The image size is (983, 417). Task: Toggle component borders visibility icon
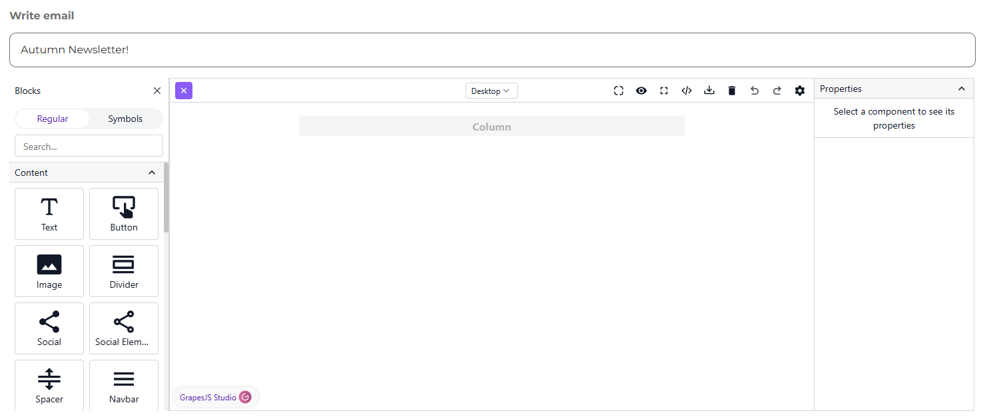619,90
